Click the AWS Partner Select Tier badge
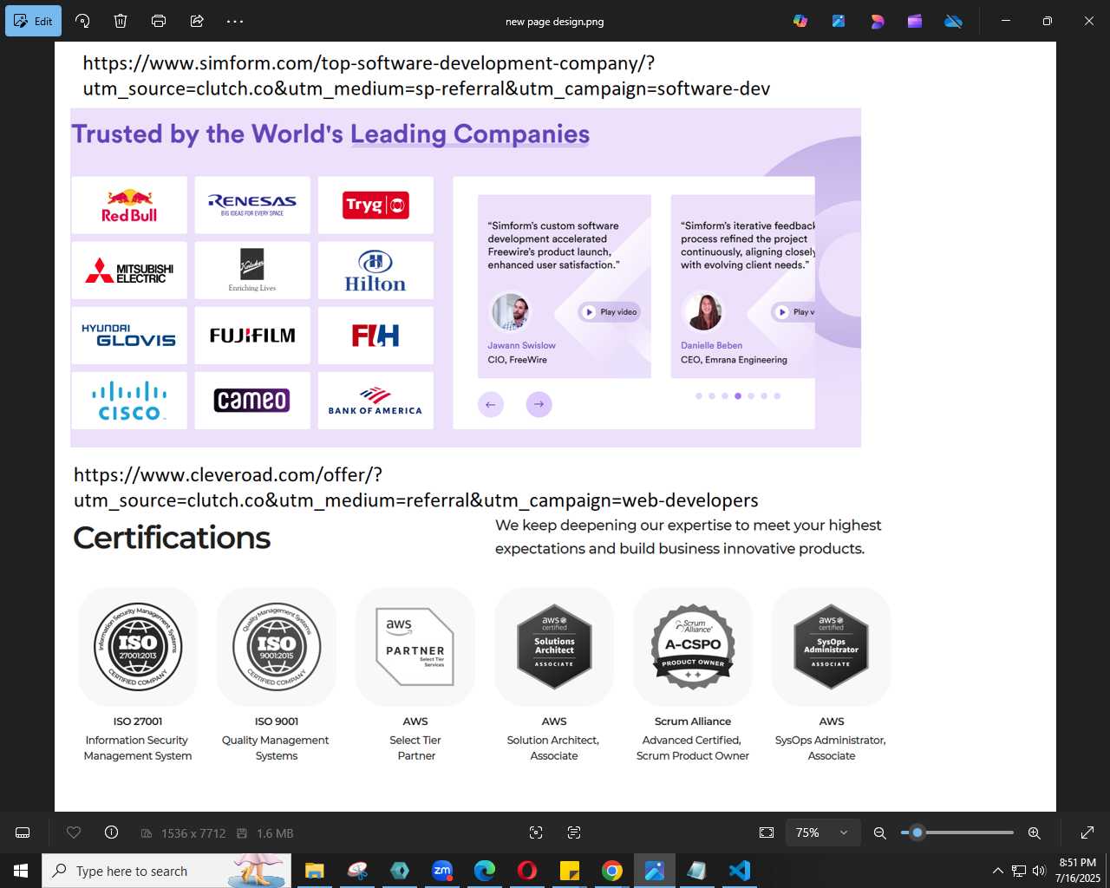Viewport: 1110px width, 888px height. coord(415,647)
